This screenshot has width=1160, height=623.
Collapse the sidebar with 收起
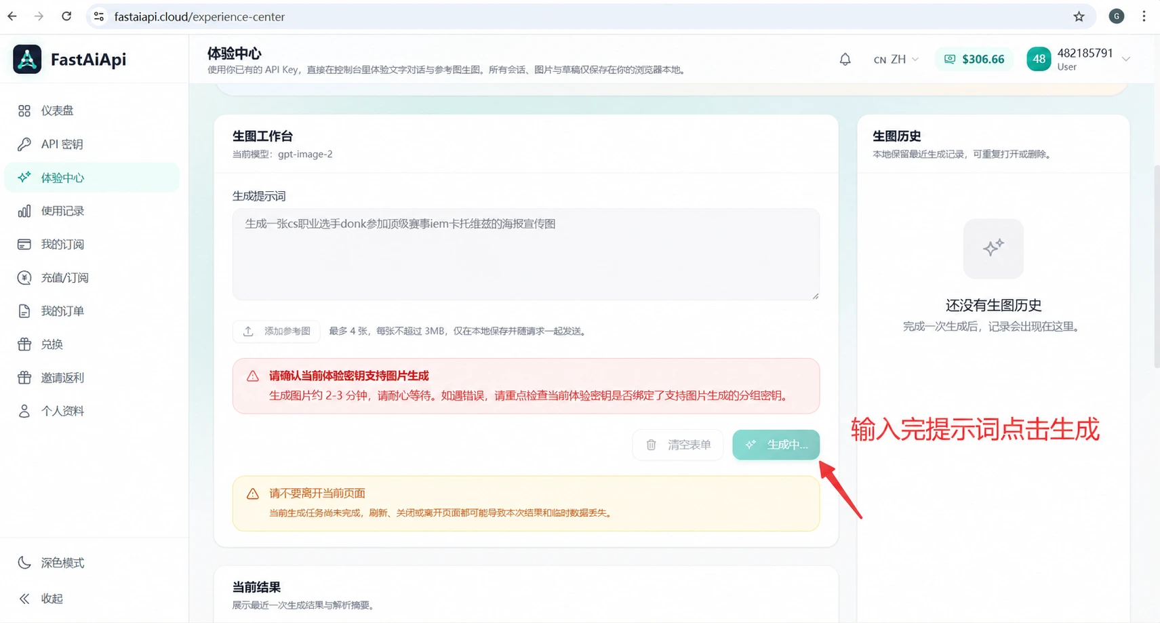click(92, 599)
